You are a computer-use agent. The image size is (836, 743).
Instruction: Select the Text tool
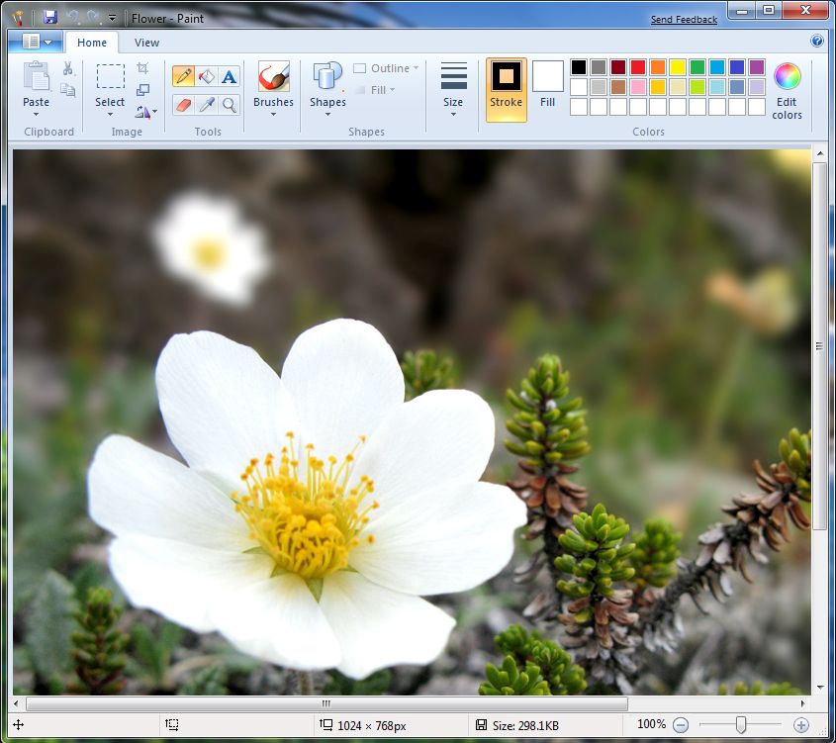tap(230, 77)
